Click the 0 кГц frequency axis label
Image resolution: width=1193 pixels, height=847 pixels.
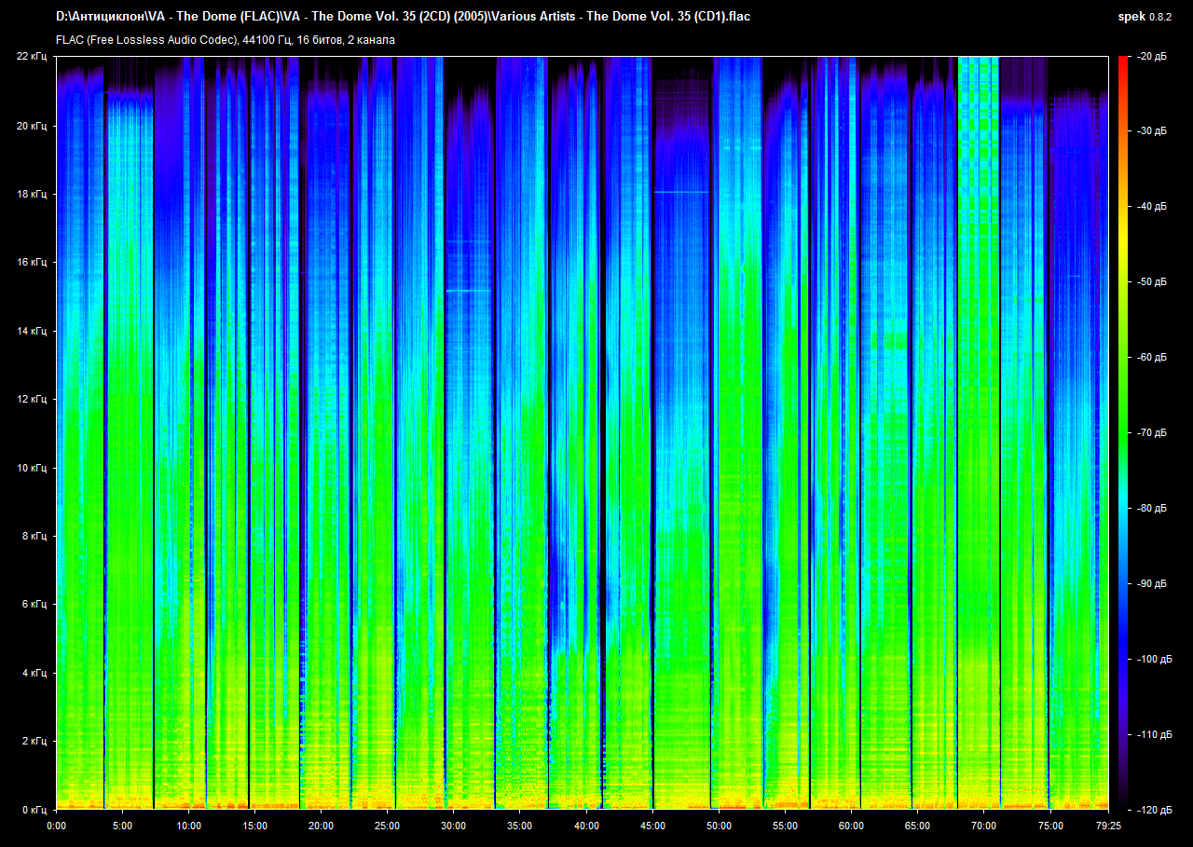pos(34,810)
